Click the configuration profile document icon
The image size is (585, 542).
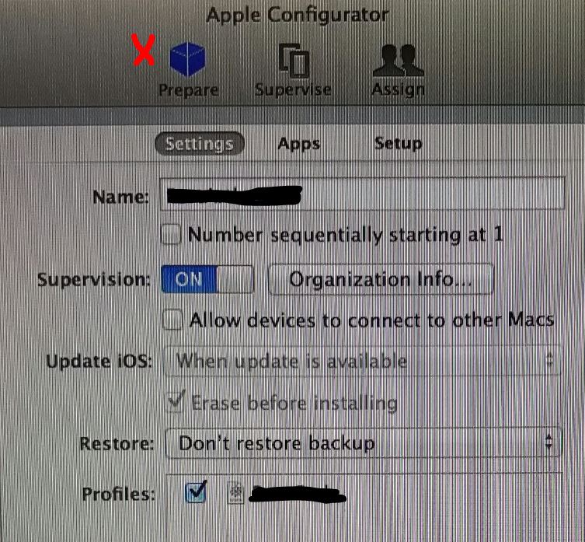[236, 493]
